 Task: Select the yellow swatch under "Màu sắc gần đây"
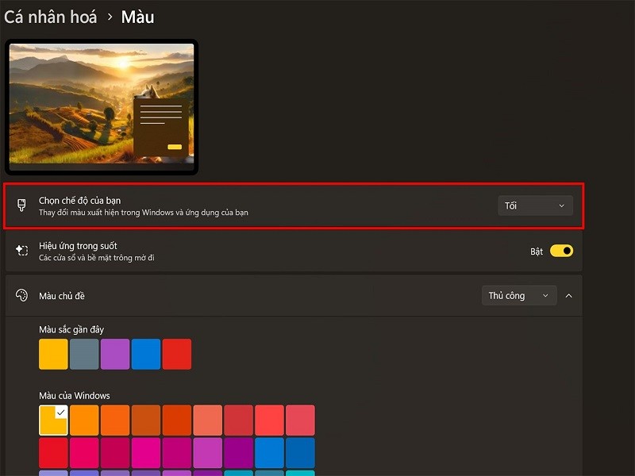52,354
